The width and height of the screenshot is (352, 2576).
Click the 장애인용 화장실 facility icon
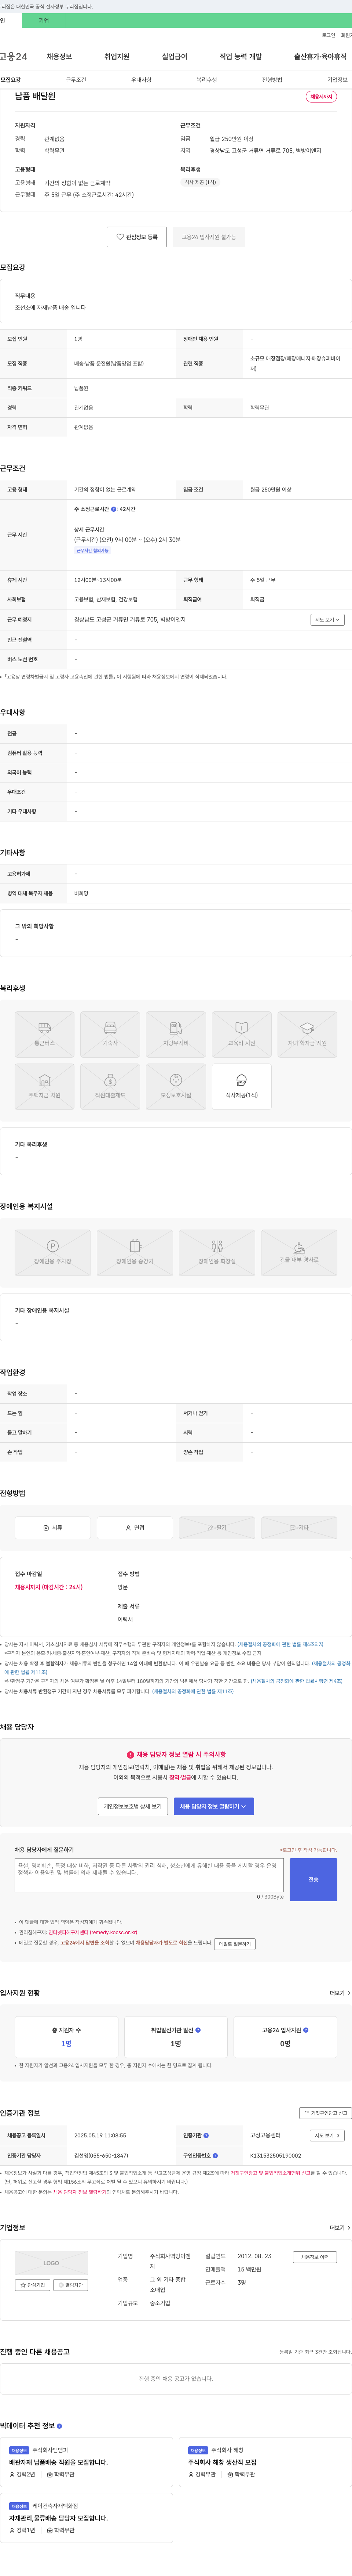pyautogui.click(x=216, y=1252)
